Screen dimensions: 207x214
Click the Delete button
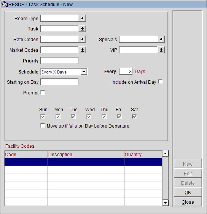tap(188, 183)
